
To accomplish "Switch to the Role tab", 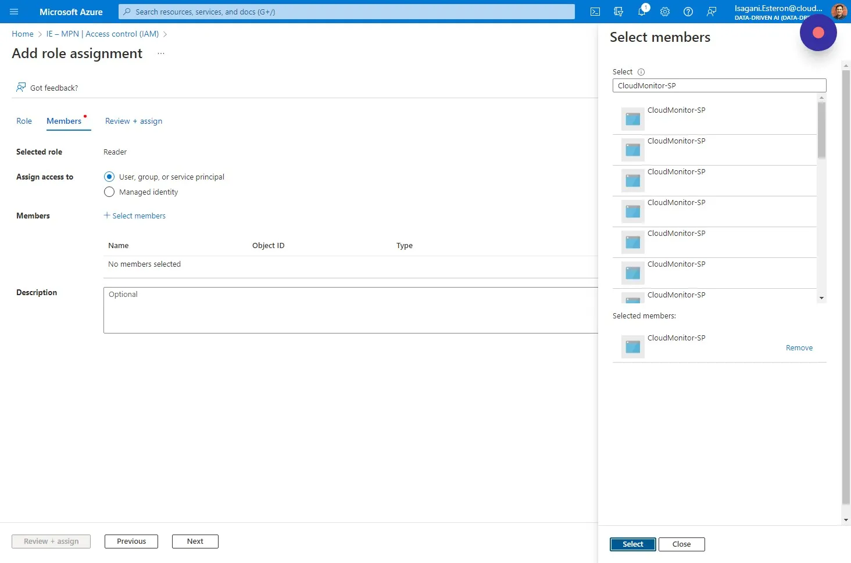I will click(24, 121).
